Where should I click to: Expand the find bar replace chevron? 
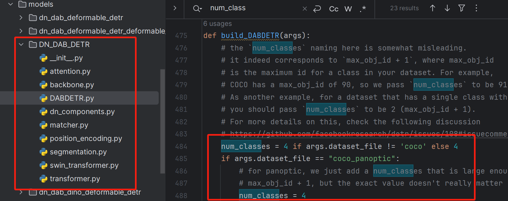175,8
